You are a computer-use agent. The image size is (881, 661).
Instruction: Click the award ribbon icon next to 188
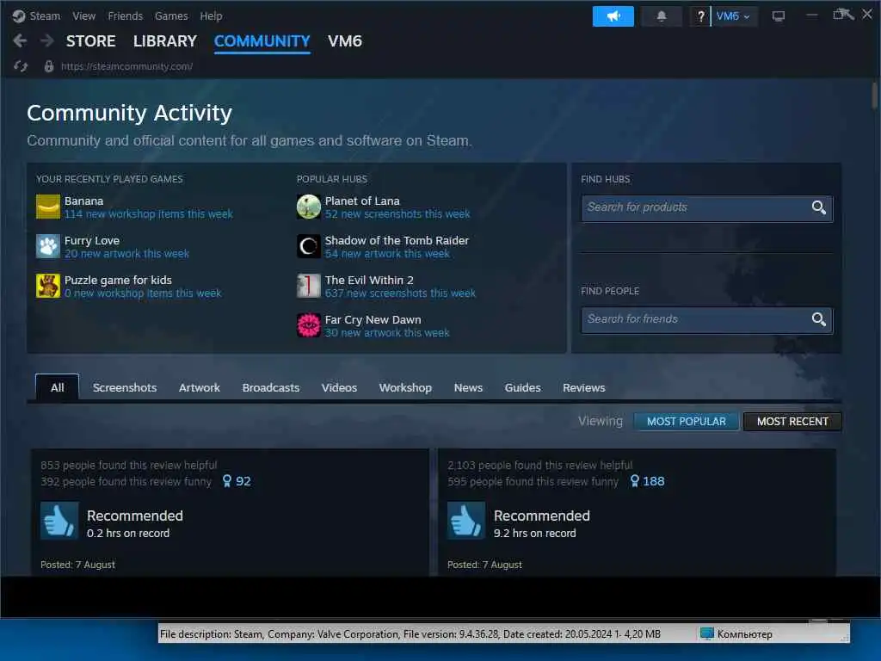pyautogui.click(x=634, y=481)
